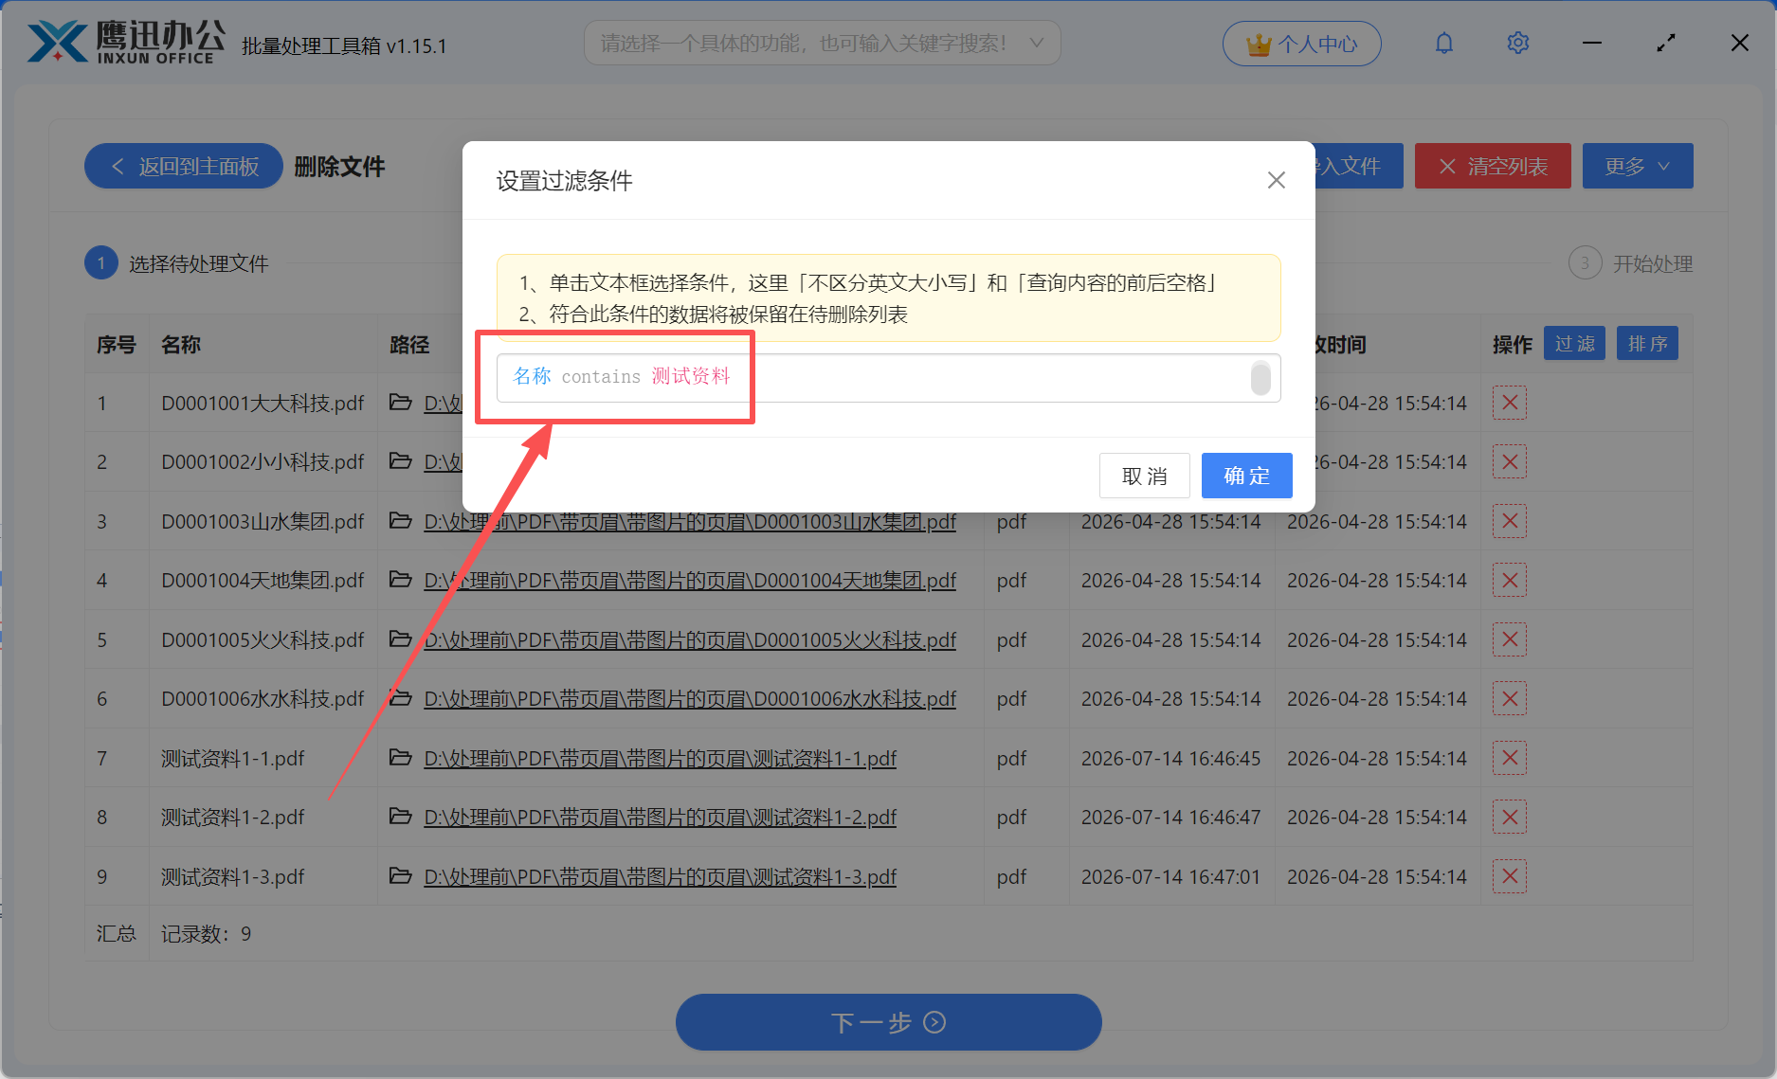This screenshot has height=1079, width=1777.
Task: Click creation time 2026-07-14 16:47:01
Action: 1170,877
